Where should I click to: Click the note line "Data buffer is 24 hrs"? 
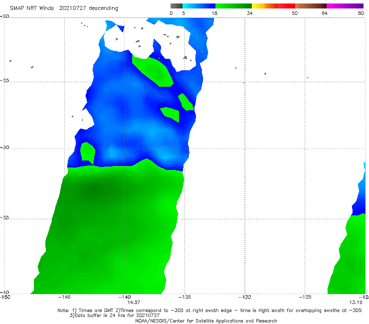pos(99,316)
